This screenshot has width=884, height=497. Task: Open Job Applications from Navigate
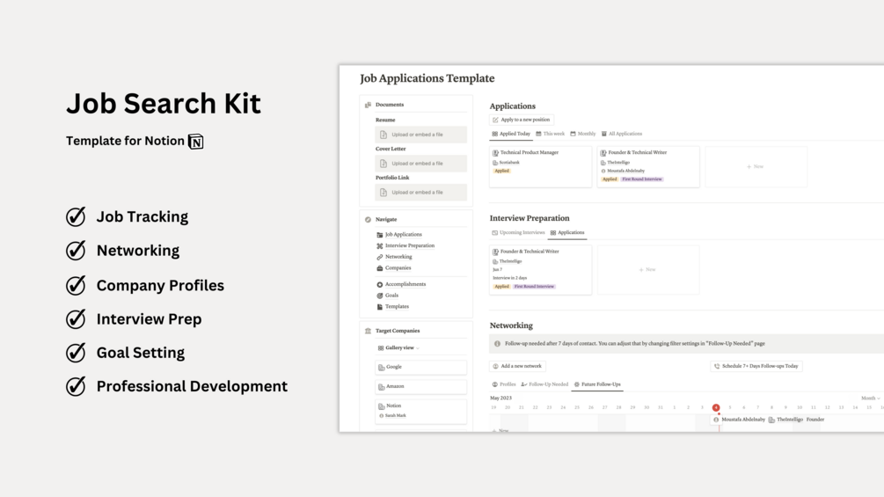403,234
